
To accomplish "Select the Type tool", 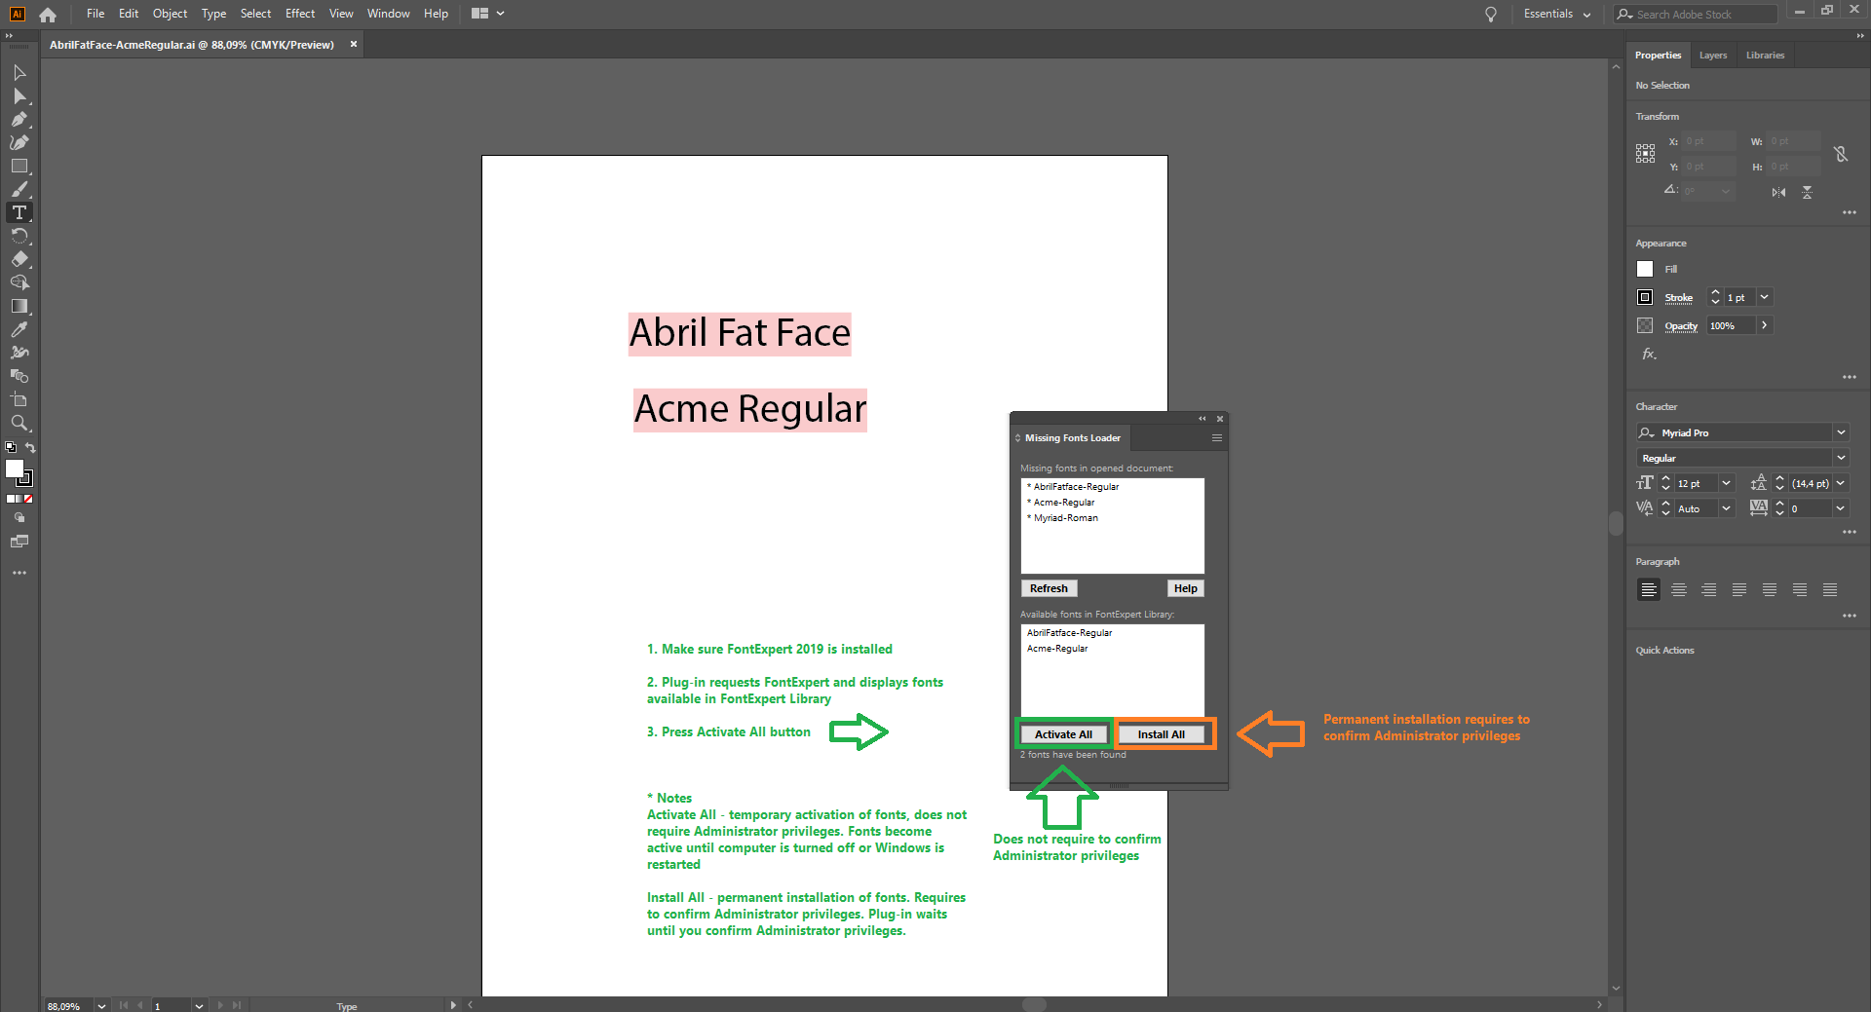I will click(19, 212).
